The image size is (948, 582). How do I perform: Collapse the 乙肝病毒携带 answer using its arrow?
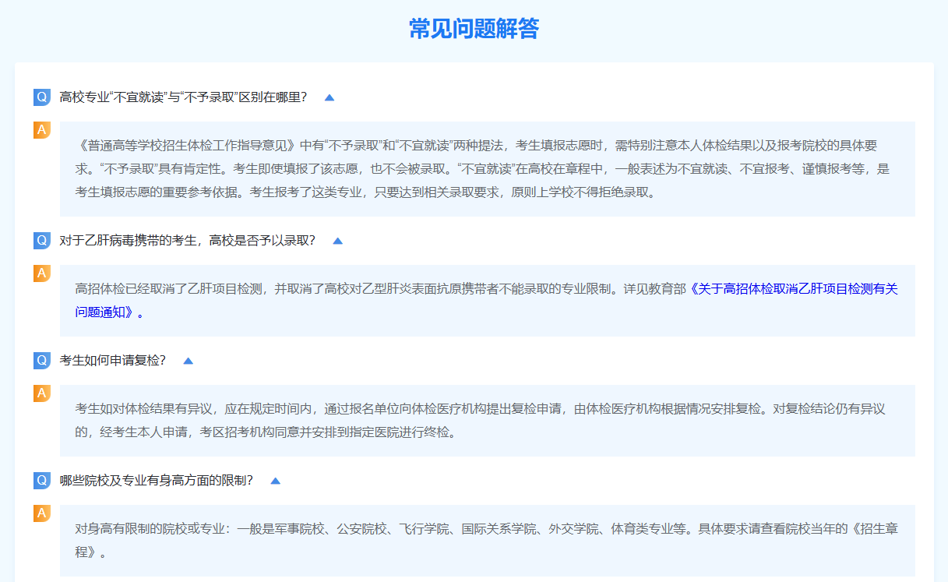click(x=337, y=241)
